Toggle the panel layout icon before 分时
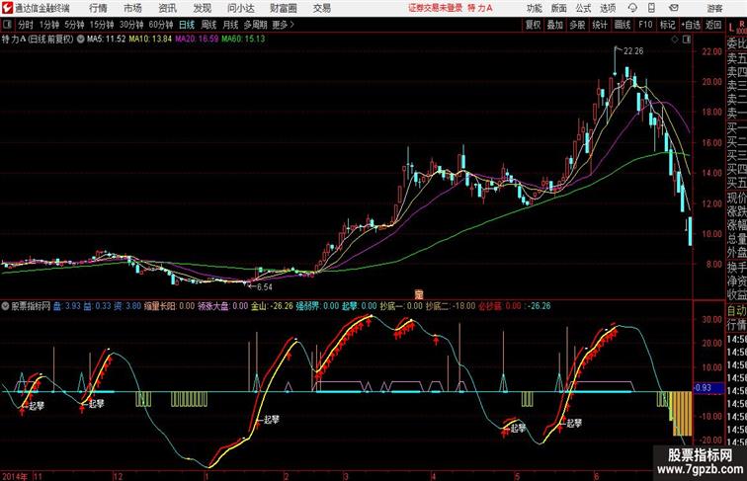This screenshot has width=747, height=481. (7, 25)
